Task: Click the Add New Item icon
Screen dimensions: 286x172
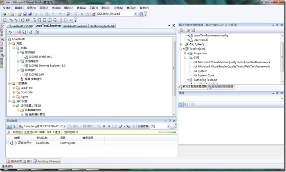Action: tap(12, 14)
